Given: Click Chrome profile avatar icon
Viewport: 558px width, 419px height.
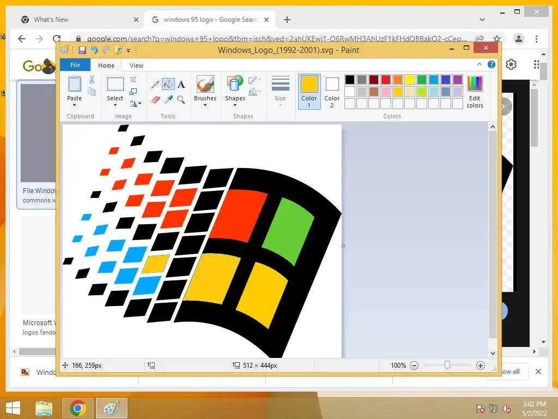Looking at the screenshot, I should 519,39.
